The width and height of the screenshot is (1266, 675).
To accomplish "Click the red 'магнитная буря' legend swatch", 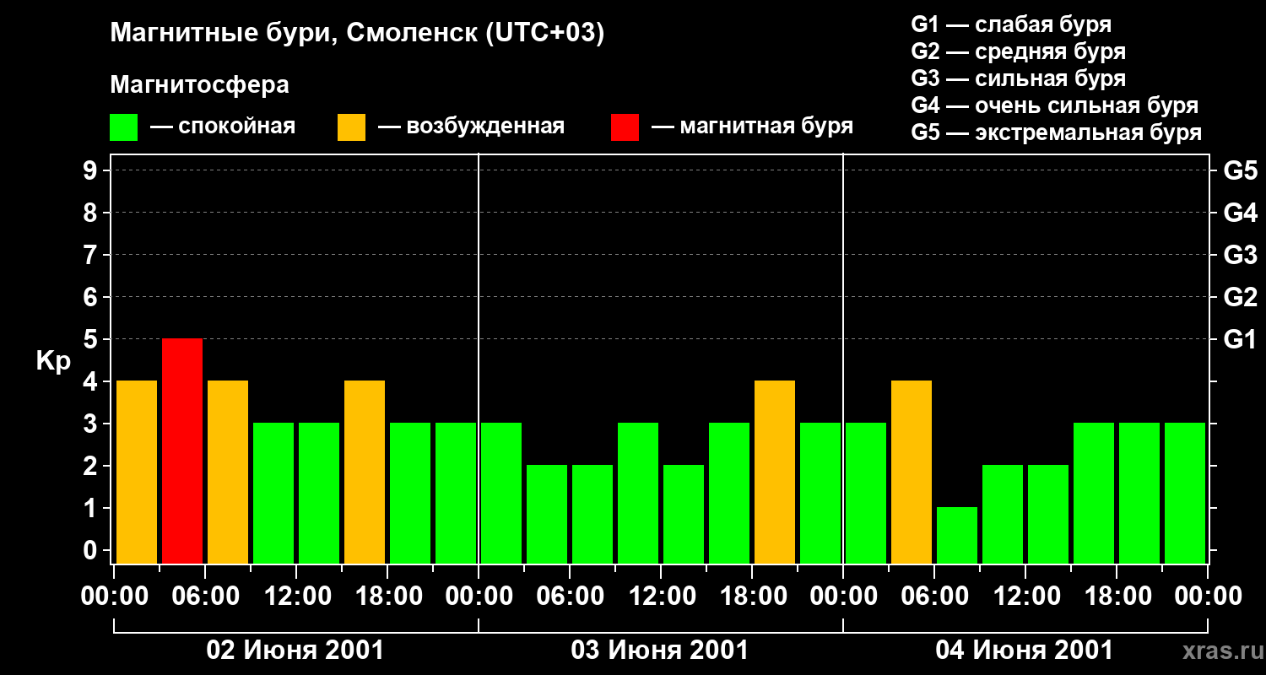I will (x=625, y=127).
